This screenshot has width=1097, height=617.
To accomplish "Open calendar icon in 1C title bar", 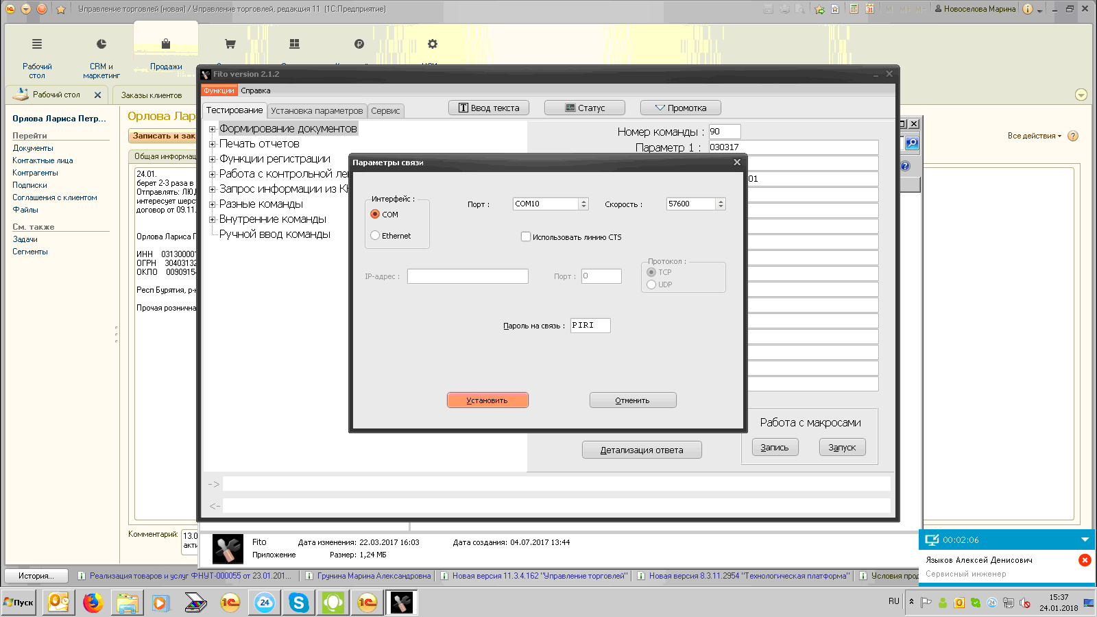I will (x=870, y=9).
